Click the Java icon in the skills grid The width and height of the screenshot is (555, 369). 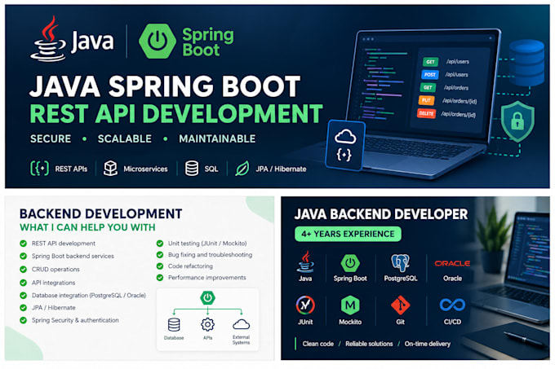(305, 261)
